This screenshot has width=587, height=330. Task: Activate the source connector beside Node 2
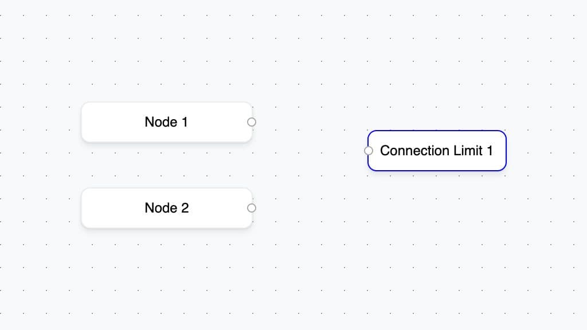[x=252, y=208]
